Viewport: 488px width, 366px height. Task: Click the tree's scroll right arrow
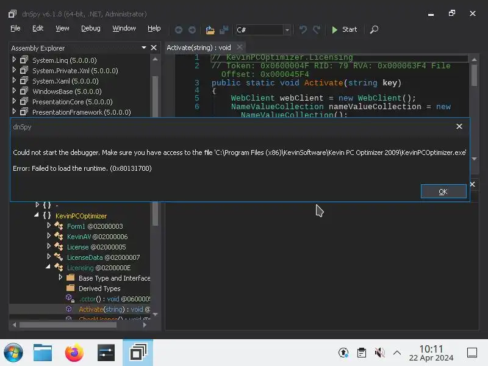(x=145, y=325)
